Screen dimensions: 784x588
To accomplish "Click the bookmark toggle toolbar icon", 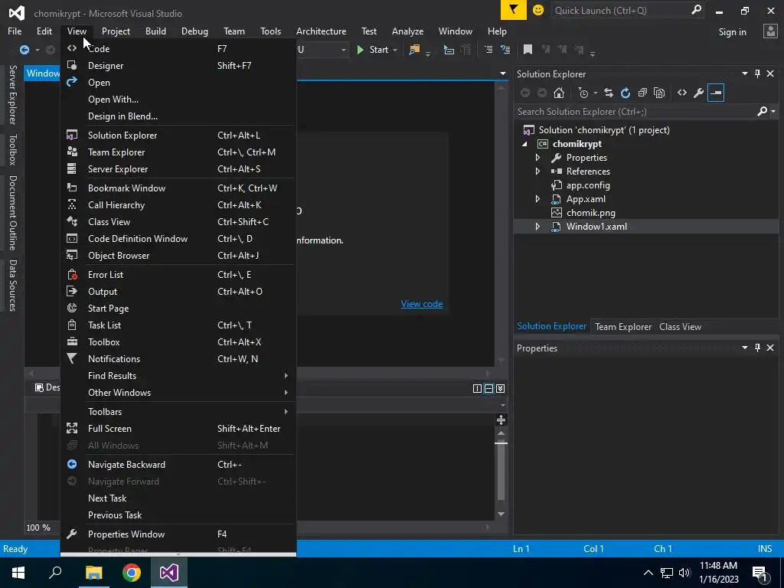I will (528, 50).
